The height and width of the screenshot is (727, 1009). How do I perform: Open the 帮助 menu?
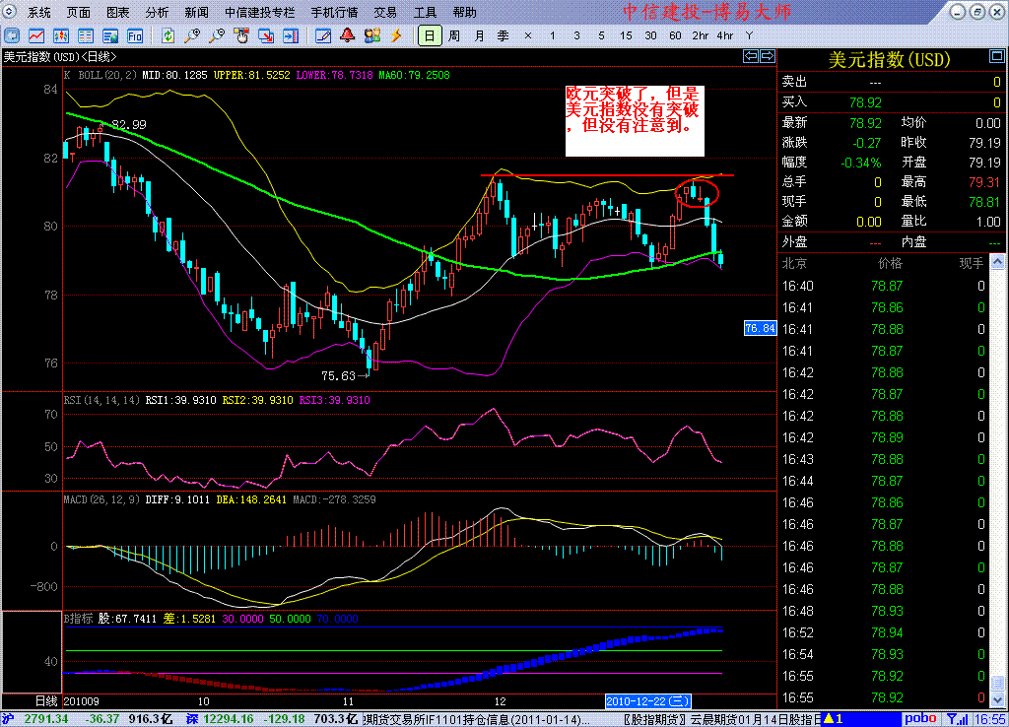(464, 12)
